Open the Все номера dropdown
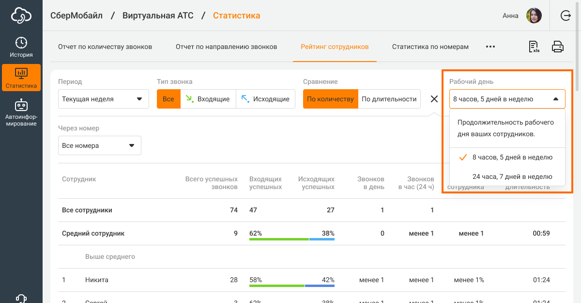 click(99, 145)
